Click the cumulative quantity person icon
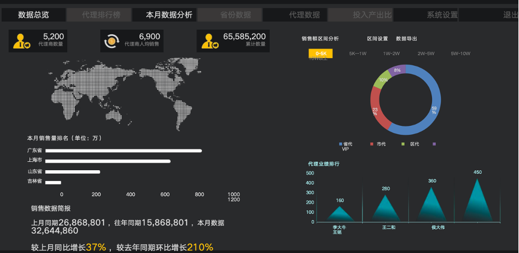The height and width of the screenshot is (253, 519). 210,41
